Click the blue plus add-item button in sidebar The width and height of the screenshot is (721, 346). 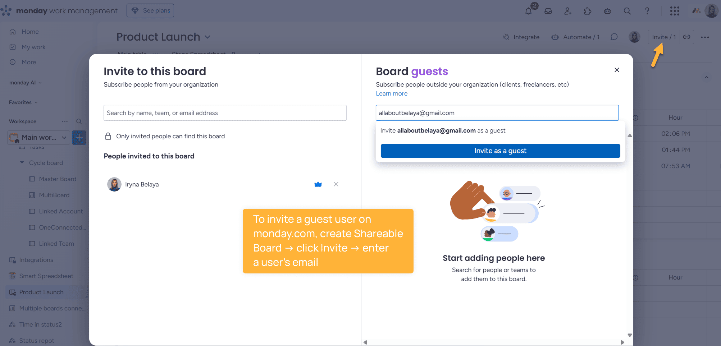click(79, 138)
